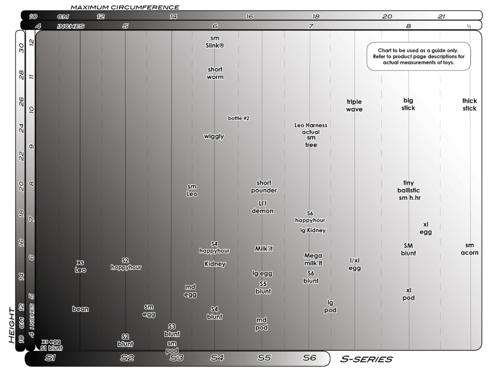Click the 'short pounder' label
The image size is (501, 376).
point(264,187)
